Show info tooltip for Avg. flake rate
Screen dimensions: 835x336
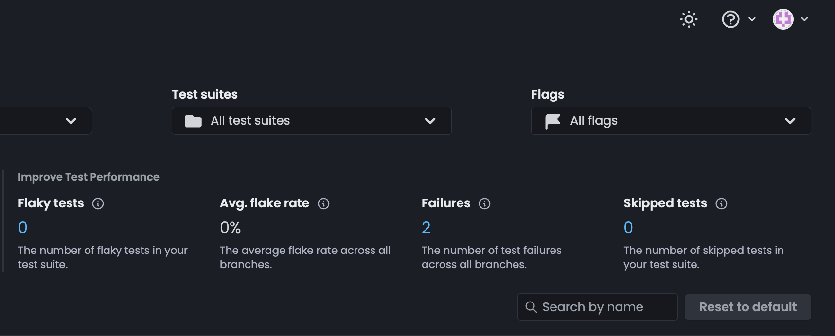323,203
